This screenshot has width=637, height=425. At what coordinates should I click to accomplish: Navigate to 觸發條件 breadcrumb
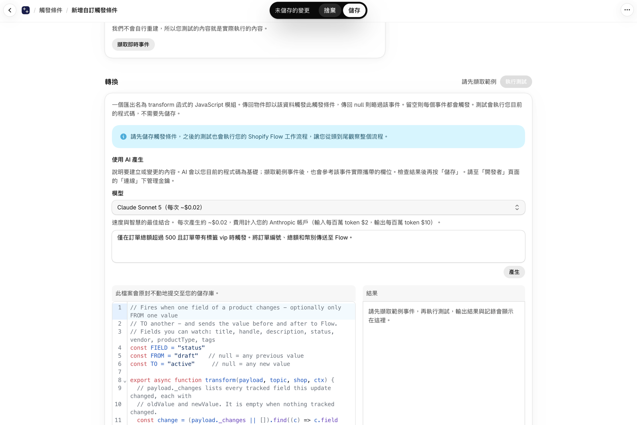click(x=51, y=10)
